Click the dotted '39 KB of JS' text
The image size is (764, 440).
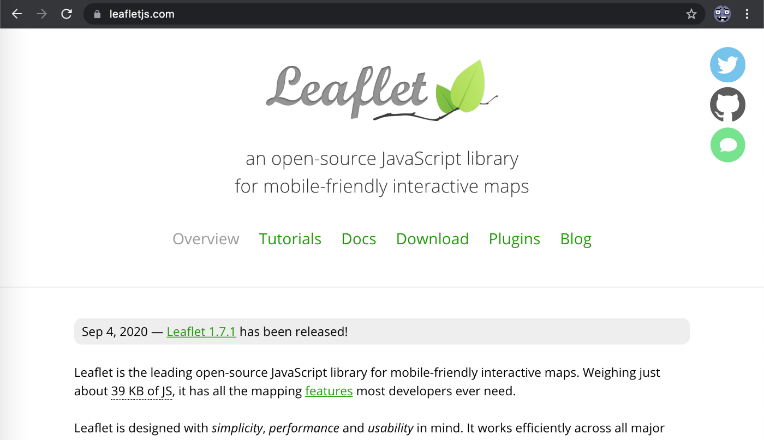pos(142,391)
